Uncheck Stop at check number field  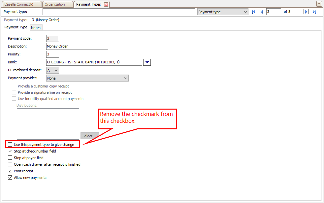coord(10,151)
